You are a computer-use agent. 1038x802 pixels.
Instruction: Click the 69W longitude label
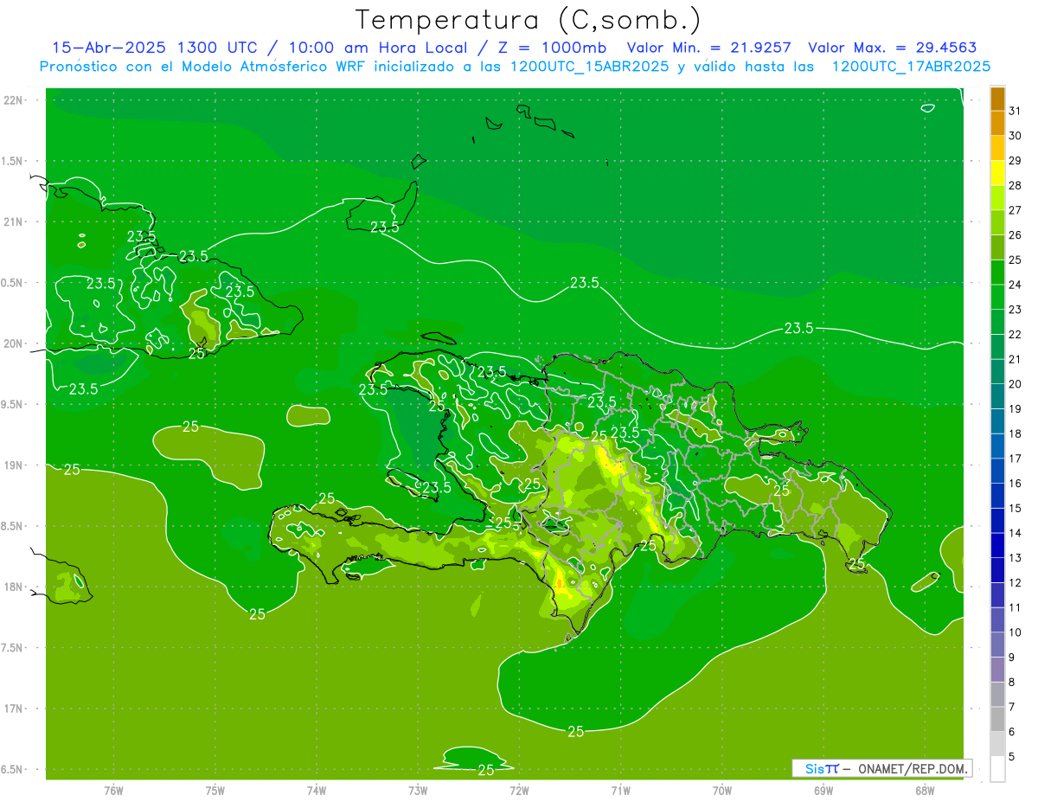[x=823, y=790]
